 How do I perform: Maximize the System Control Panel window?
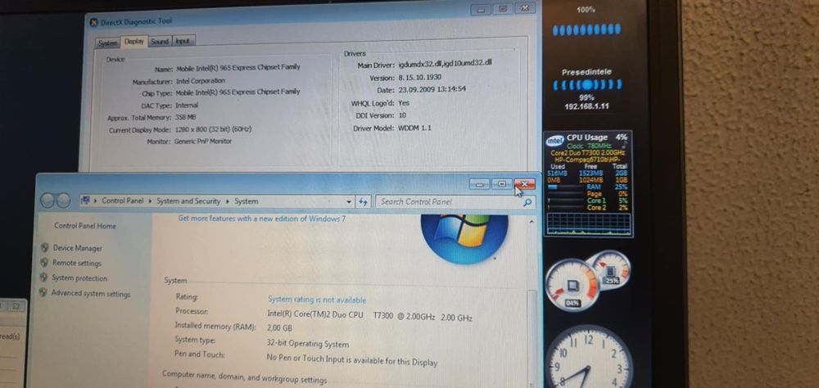coord(501,184)
